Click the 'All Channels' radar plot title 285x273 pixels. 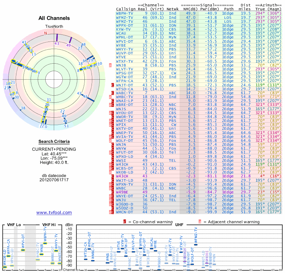[x=54, y=18]
